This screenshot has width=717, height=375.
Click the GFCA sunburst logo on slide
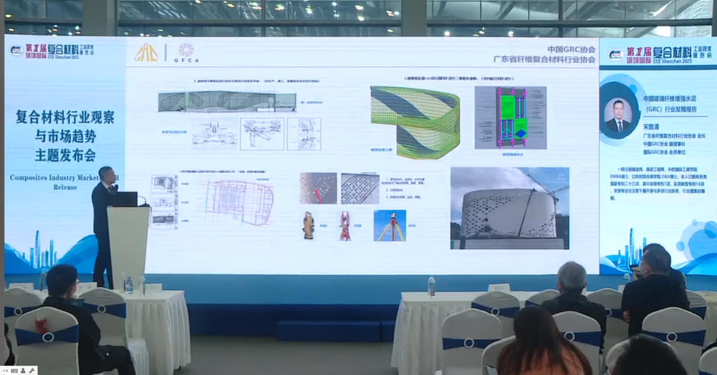coord(186,52)
